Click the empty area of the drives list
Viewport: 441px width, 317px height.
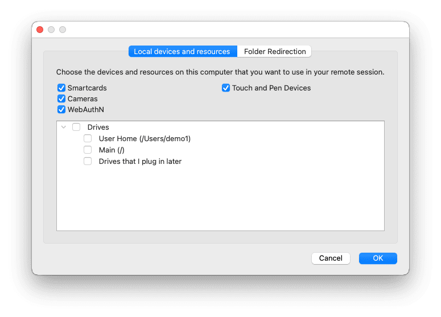[x=220, y=198]
